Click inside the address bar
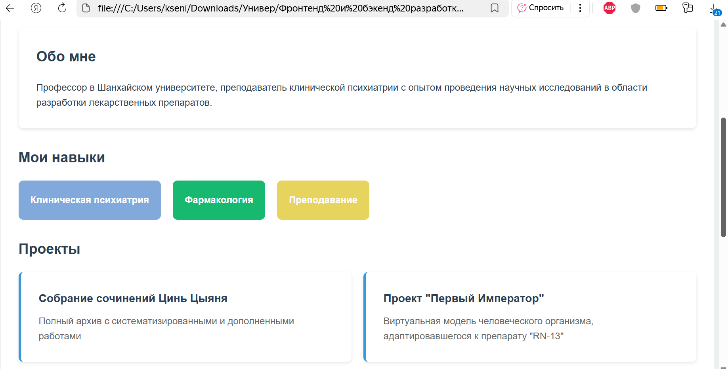Image resolution: width=728 pixels, height=369 pixels. click(x=277, y=8)
